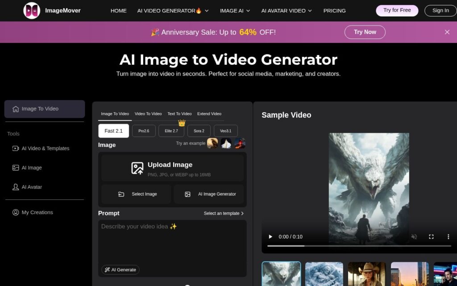
Task: Seek on the video progress bar
Action: (359, 246)
